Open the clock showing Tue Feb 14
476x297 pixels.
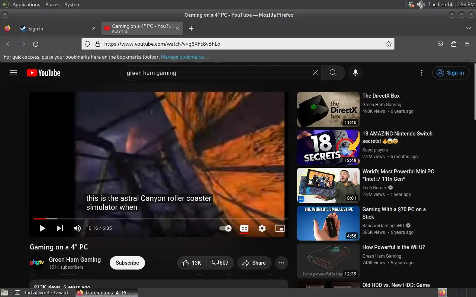tap(451, 4)
